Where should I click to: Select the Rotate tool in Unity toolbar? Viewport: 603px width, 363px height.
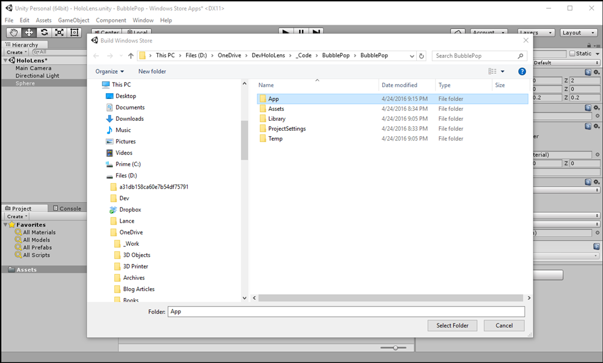[x=44, y=32]
